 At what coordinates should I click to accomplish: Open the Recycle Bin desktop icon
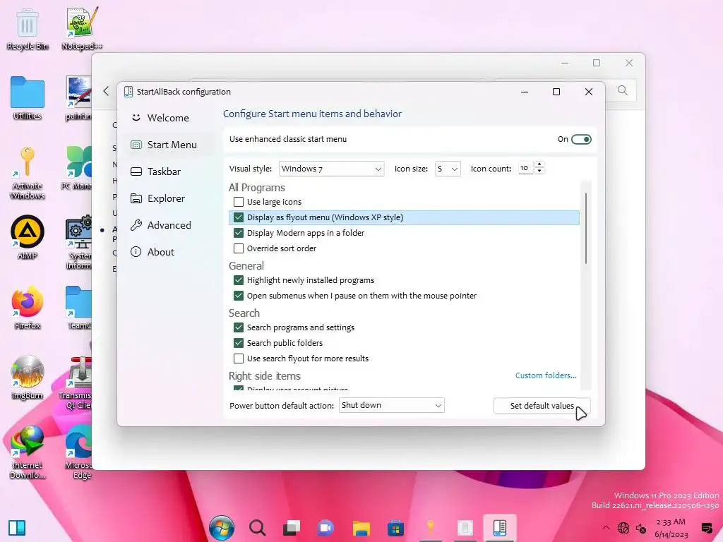[x=28, y=29]
